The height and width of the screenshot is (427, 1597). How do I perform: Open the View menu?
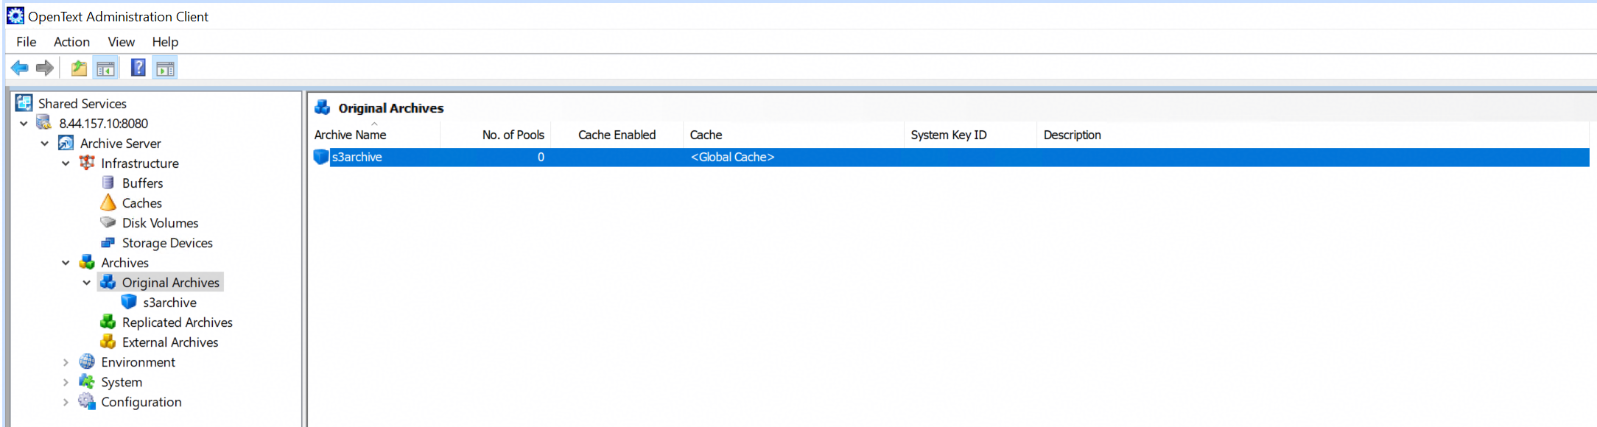tap(122, 42)
